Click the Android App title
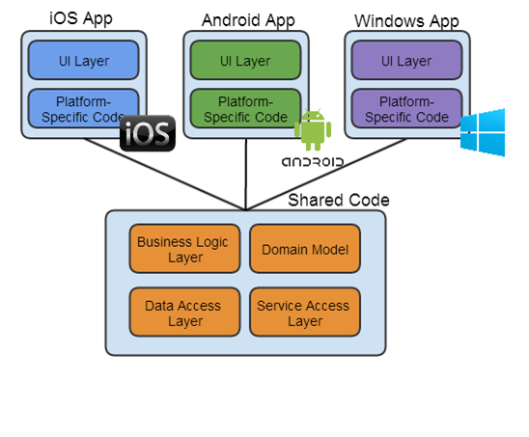Image resolution: width=529 pixels, height=437 pixels. 248,20
